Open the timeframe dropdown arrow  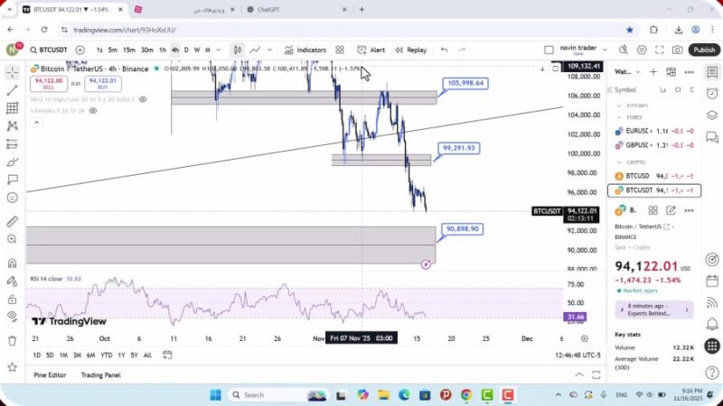[219, 50]
